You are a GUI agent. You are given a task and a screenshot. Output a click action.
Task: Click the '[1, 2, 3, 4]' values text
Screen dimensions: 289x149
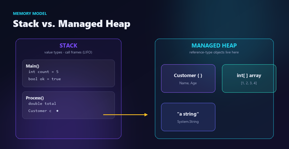click(x=249, y=83)
